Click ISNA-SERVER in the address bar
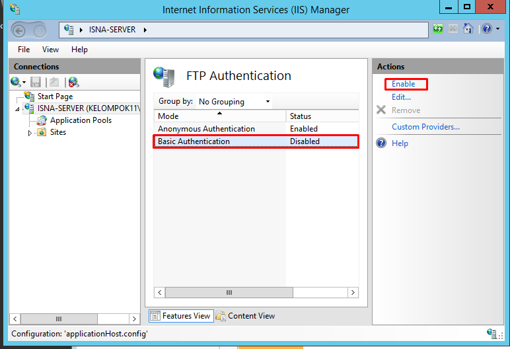This screenshot has width=510, height=349. click(x=112, y=30)
